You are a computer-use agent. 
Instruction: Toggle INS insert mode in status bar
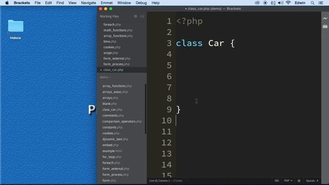point(277,180)
